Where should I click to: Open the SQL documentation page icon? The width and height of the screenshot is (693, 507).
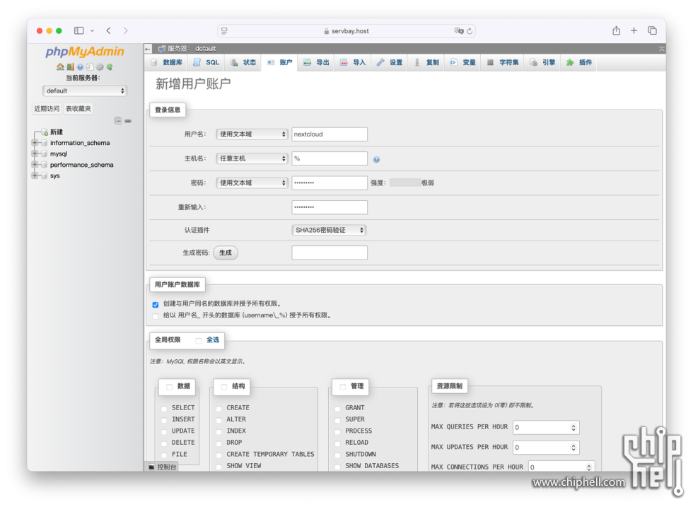click(x=90, y=66)
